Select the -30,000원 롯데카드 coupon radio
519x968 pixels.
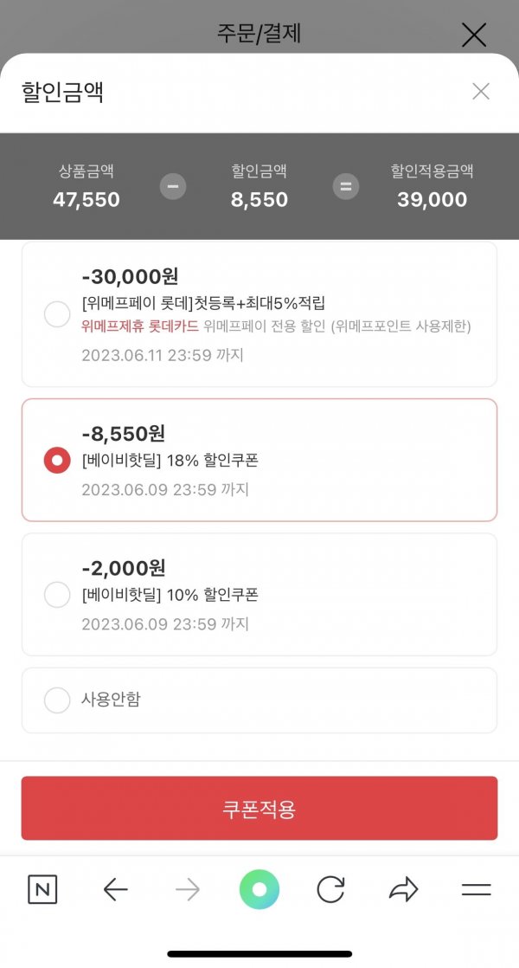(57, 314)
